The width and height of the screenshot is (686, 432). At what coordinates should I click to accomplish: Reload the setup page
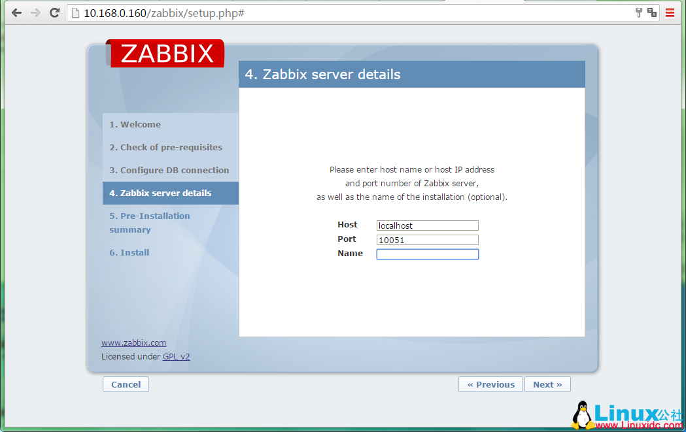[54, 12]
